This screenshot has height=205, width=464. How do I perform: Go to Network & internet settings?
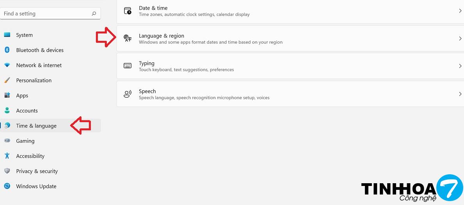(39, 65)
